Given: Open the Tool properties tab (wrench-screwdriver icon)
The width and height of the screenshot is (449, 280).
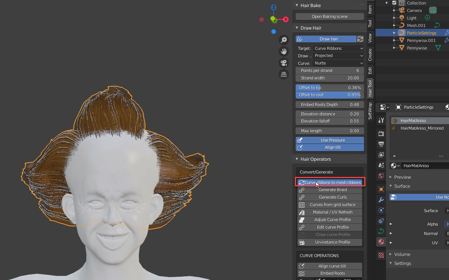Looking at the screenshot, I should tap(381, 121).
